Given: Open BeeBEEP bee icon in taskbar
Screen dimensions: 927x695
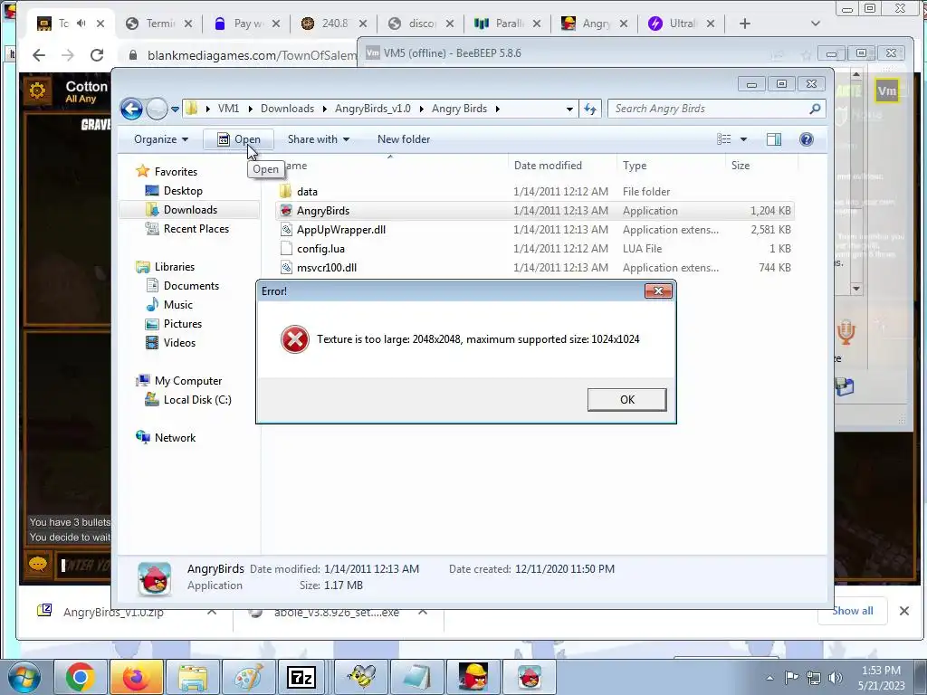Looking at the screenshot, I should coord(362,677).
